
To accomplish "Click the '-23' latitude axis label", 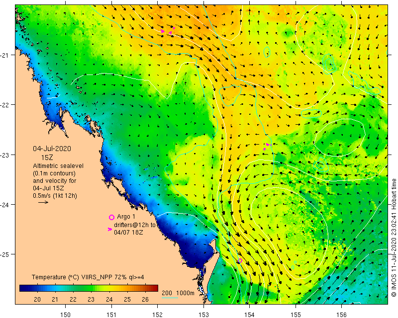I will (4, 155).
